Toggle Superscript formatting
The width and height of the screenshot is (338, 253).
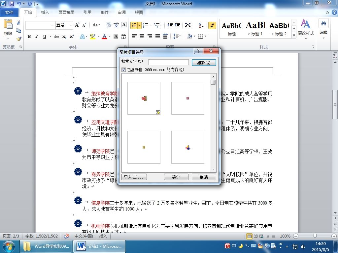click(x=72, y=37)
